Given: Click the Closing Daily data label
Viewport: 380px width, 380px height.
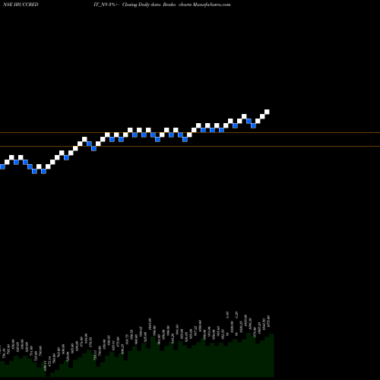Looking at the screenshot, I should point(141,5).
